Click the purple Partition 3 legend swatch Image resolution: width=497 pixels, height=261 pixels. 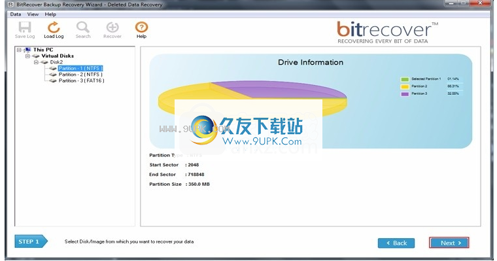coord(405,94)
